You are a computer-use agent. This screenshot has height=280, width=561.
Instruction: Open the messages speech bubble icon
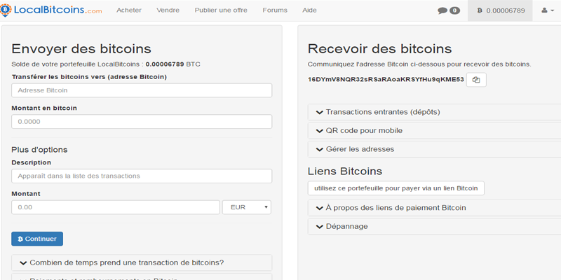pyautogui.click(x=442, y=10)
